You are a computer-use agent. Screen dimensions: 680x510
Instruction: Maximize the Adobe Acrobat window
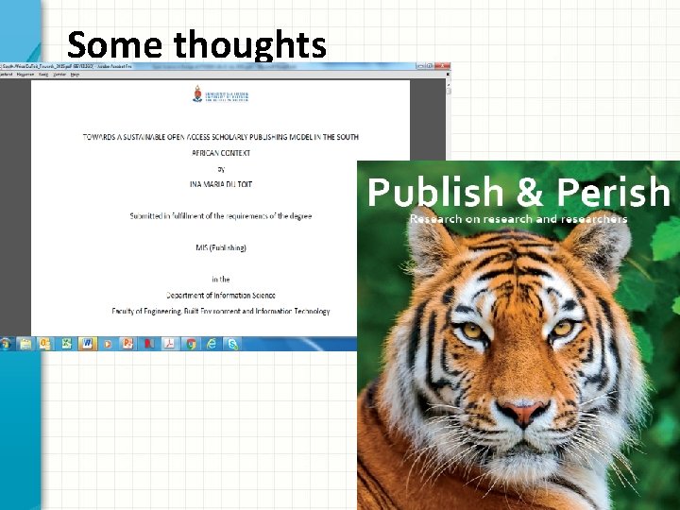pyautogui.click(x=430, y=66)
